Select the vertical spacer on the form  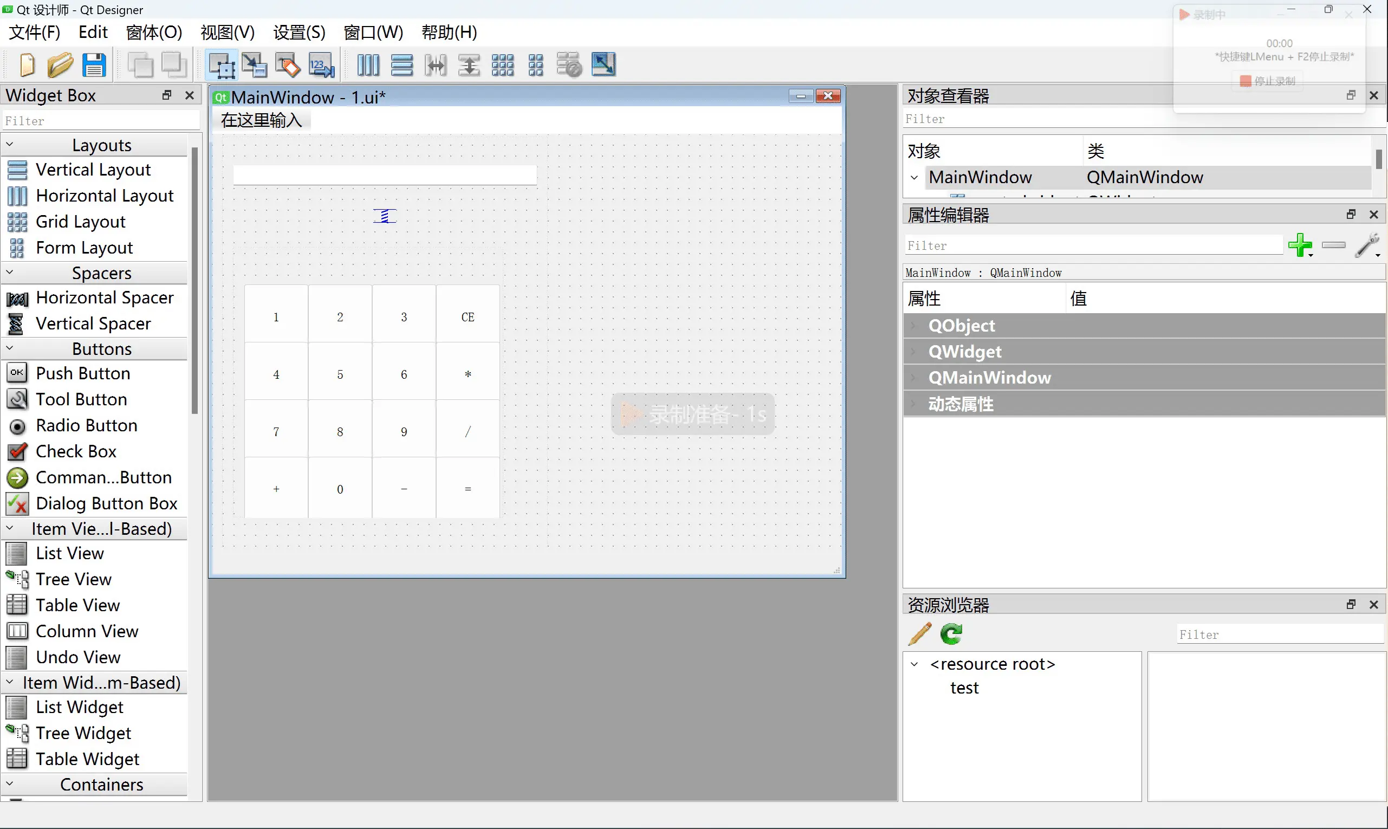pyautogui.click(x=384, y=216)
